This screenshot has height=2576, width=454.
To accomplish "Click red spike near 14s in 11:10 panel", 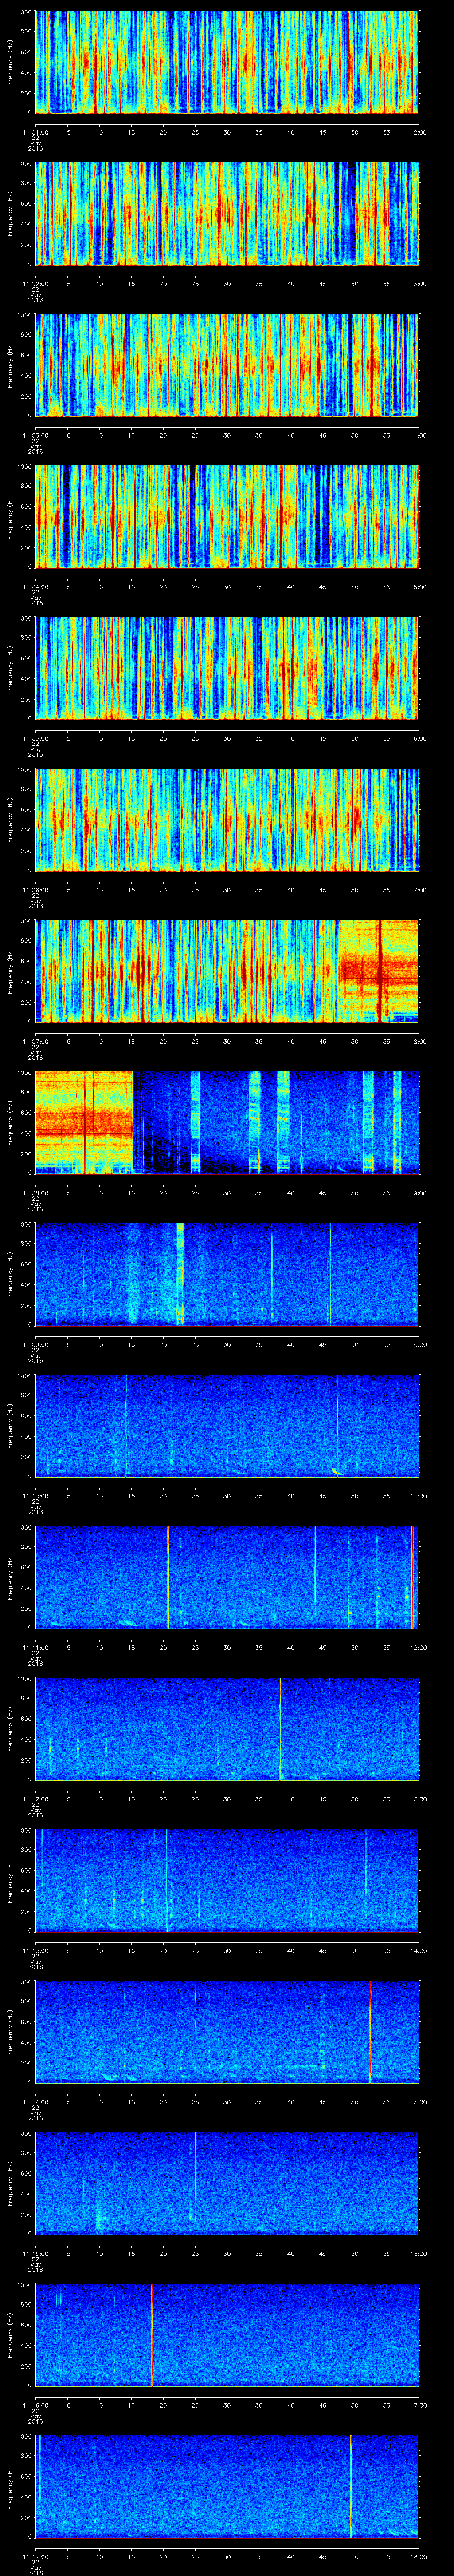I will click(x=126, y=1425).
